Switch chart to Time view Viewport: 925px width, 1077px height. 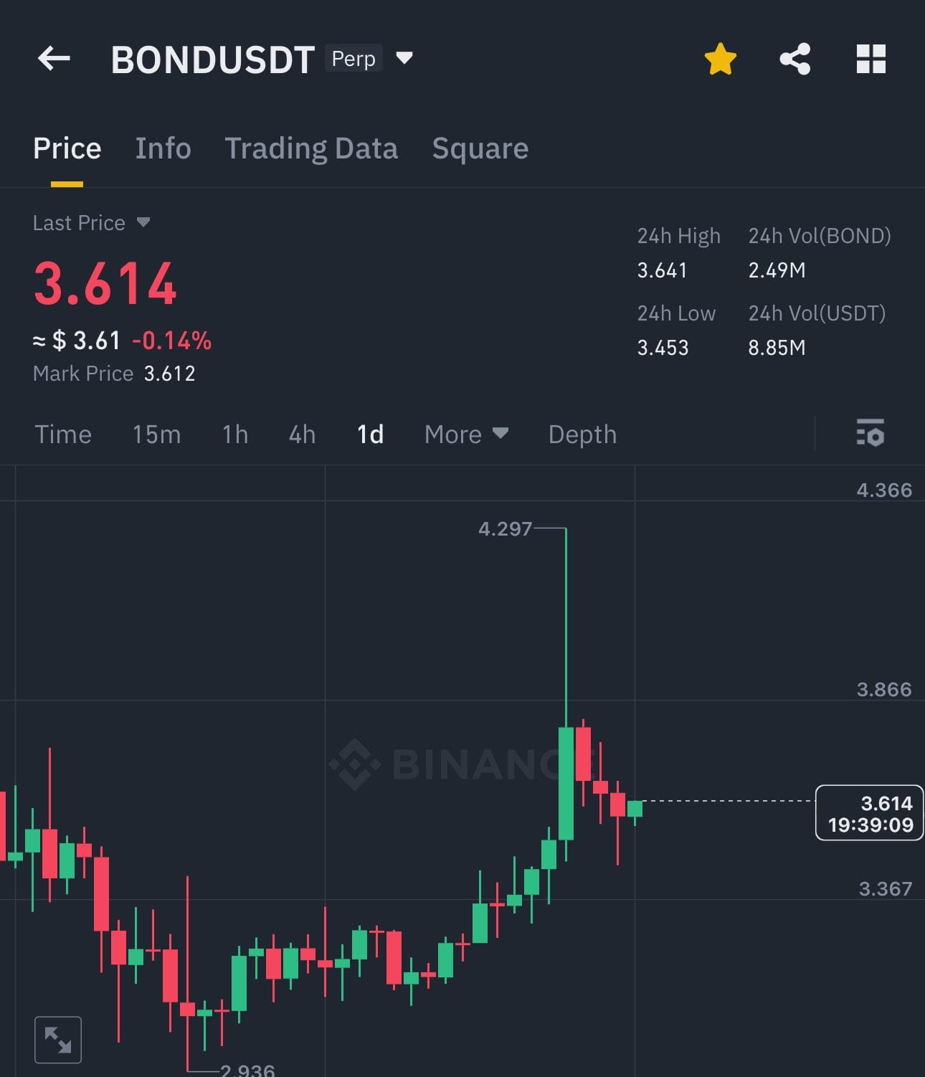point(63,434)
